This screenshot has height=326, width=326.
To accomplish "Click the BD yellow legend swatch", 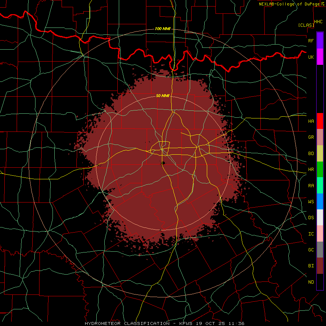I will [x=320, y=153].
